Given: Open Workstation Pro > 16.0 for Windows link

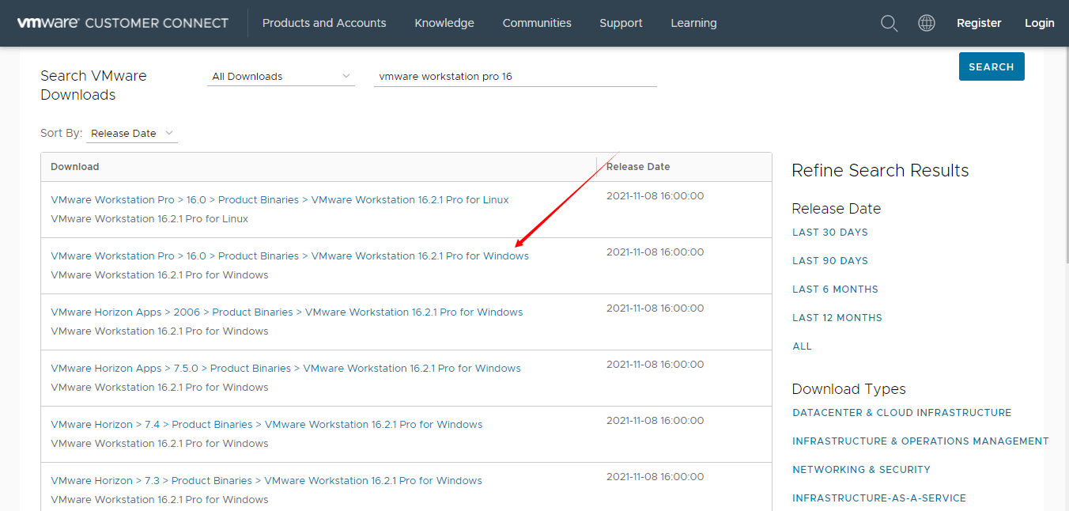Looking at the screenshot, I should (x=289, y=256).
